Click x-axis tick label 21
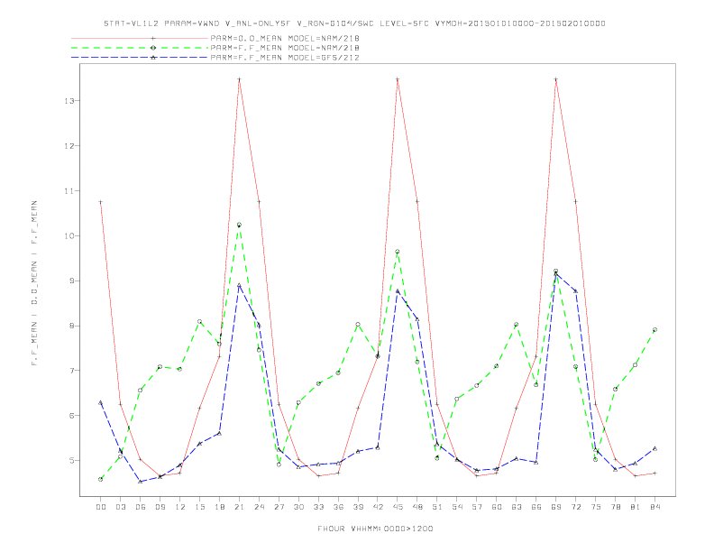 coord(239,507)
